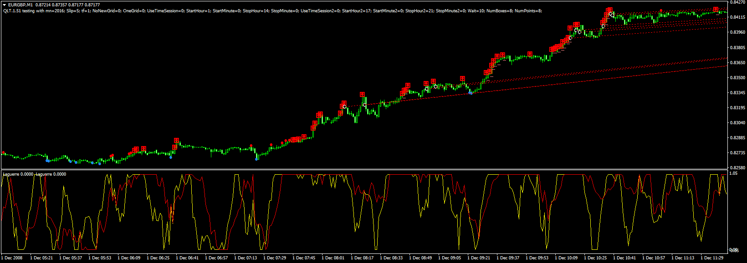
Task: Click the 1 Dec 07:29 time label
Action: tap(275, 258)
